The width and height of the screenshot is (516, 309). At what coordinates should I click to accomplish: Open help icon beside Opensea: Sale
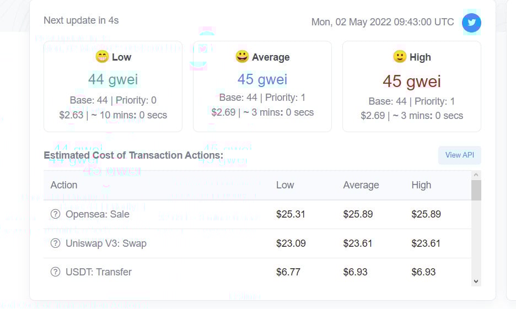(55, 214)
